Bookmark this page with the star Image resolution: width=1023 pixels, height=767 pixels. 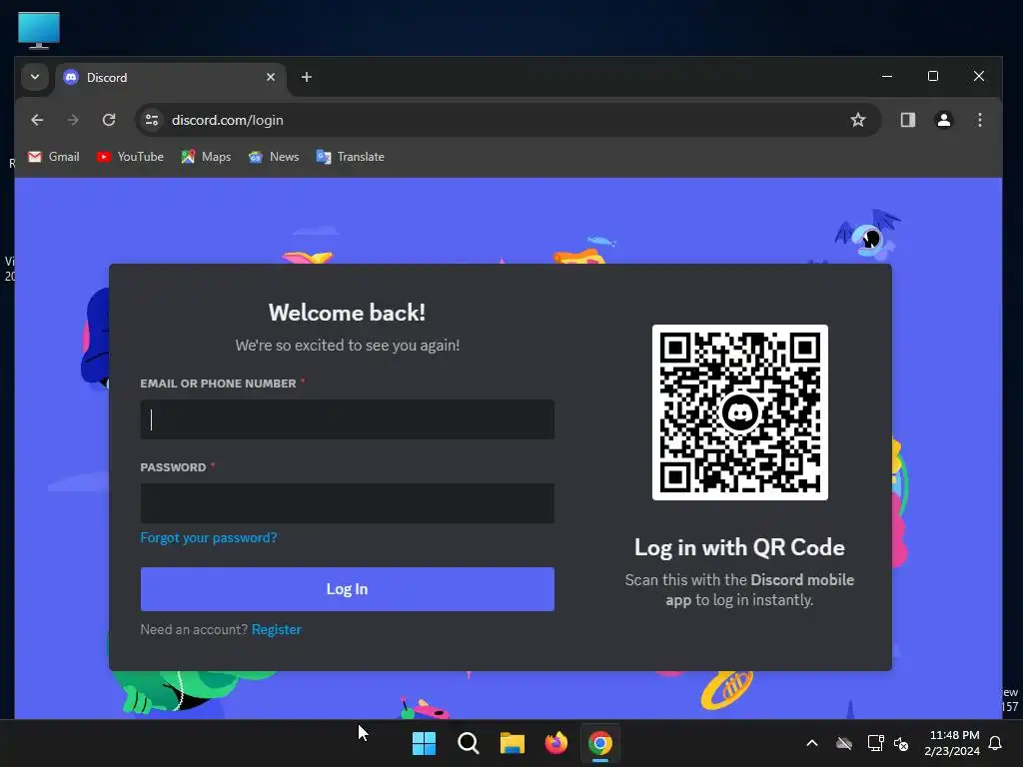pos(858,120)
